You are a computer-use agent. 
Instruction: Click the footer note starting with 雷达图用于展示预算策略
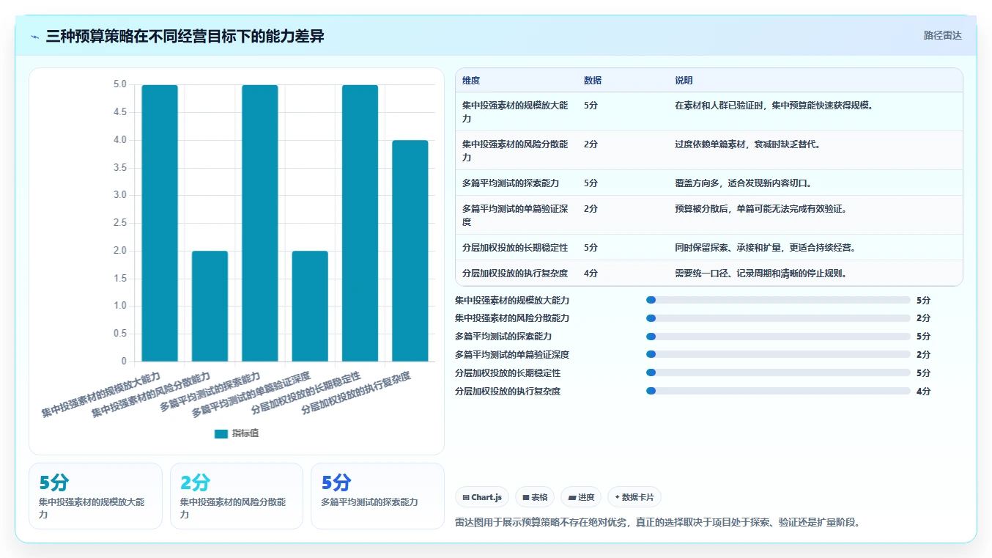click(657, 522)
